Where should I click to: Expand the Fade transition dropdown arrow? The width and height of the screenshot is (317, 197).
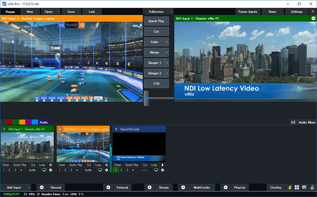pos(167,42)
